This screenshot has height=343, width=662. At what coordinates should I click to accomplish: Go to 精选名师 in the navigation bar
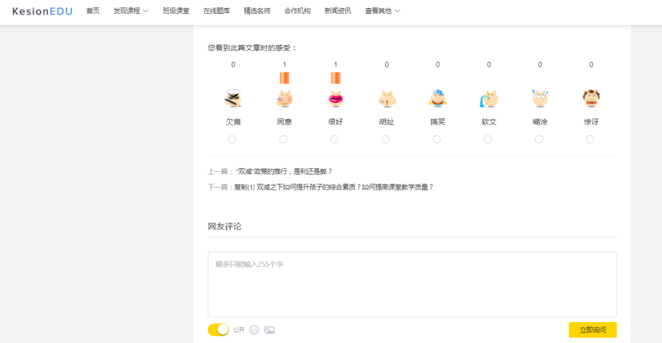(x=257, y=11)
